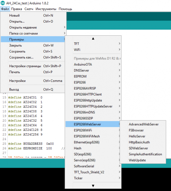This screenshot has height=191, width=171.
Task: Open Настройки preferences entry
Action: [33, 81]
